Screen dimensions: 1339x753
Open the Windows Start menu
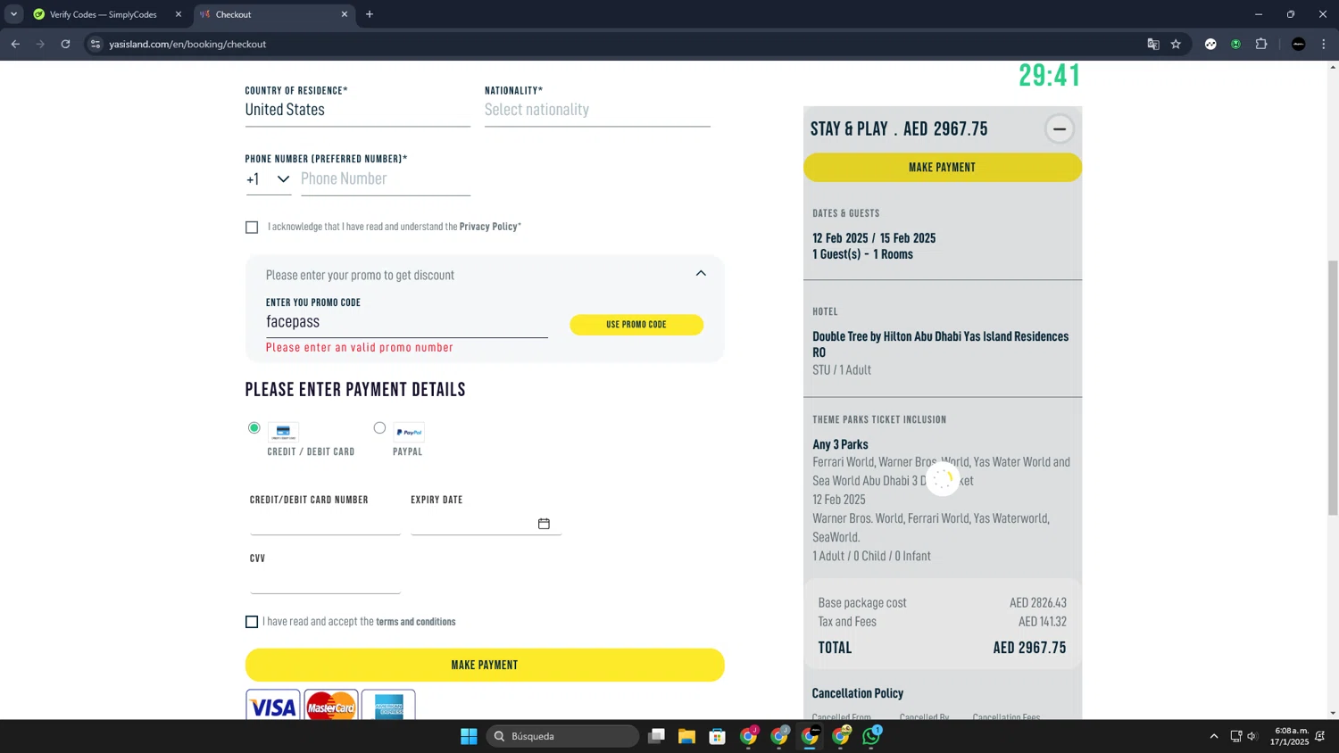coord(469,736)
